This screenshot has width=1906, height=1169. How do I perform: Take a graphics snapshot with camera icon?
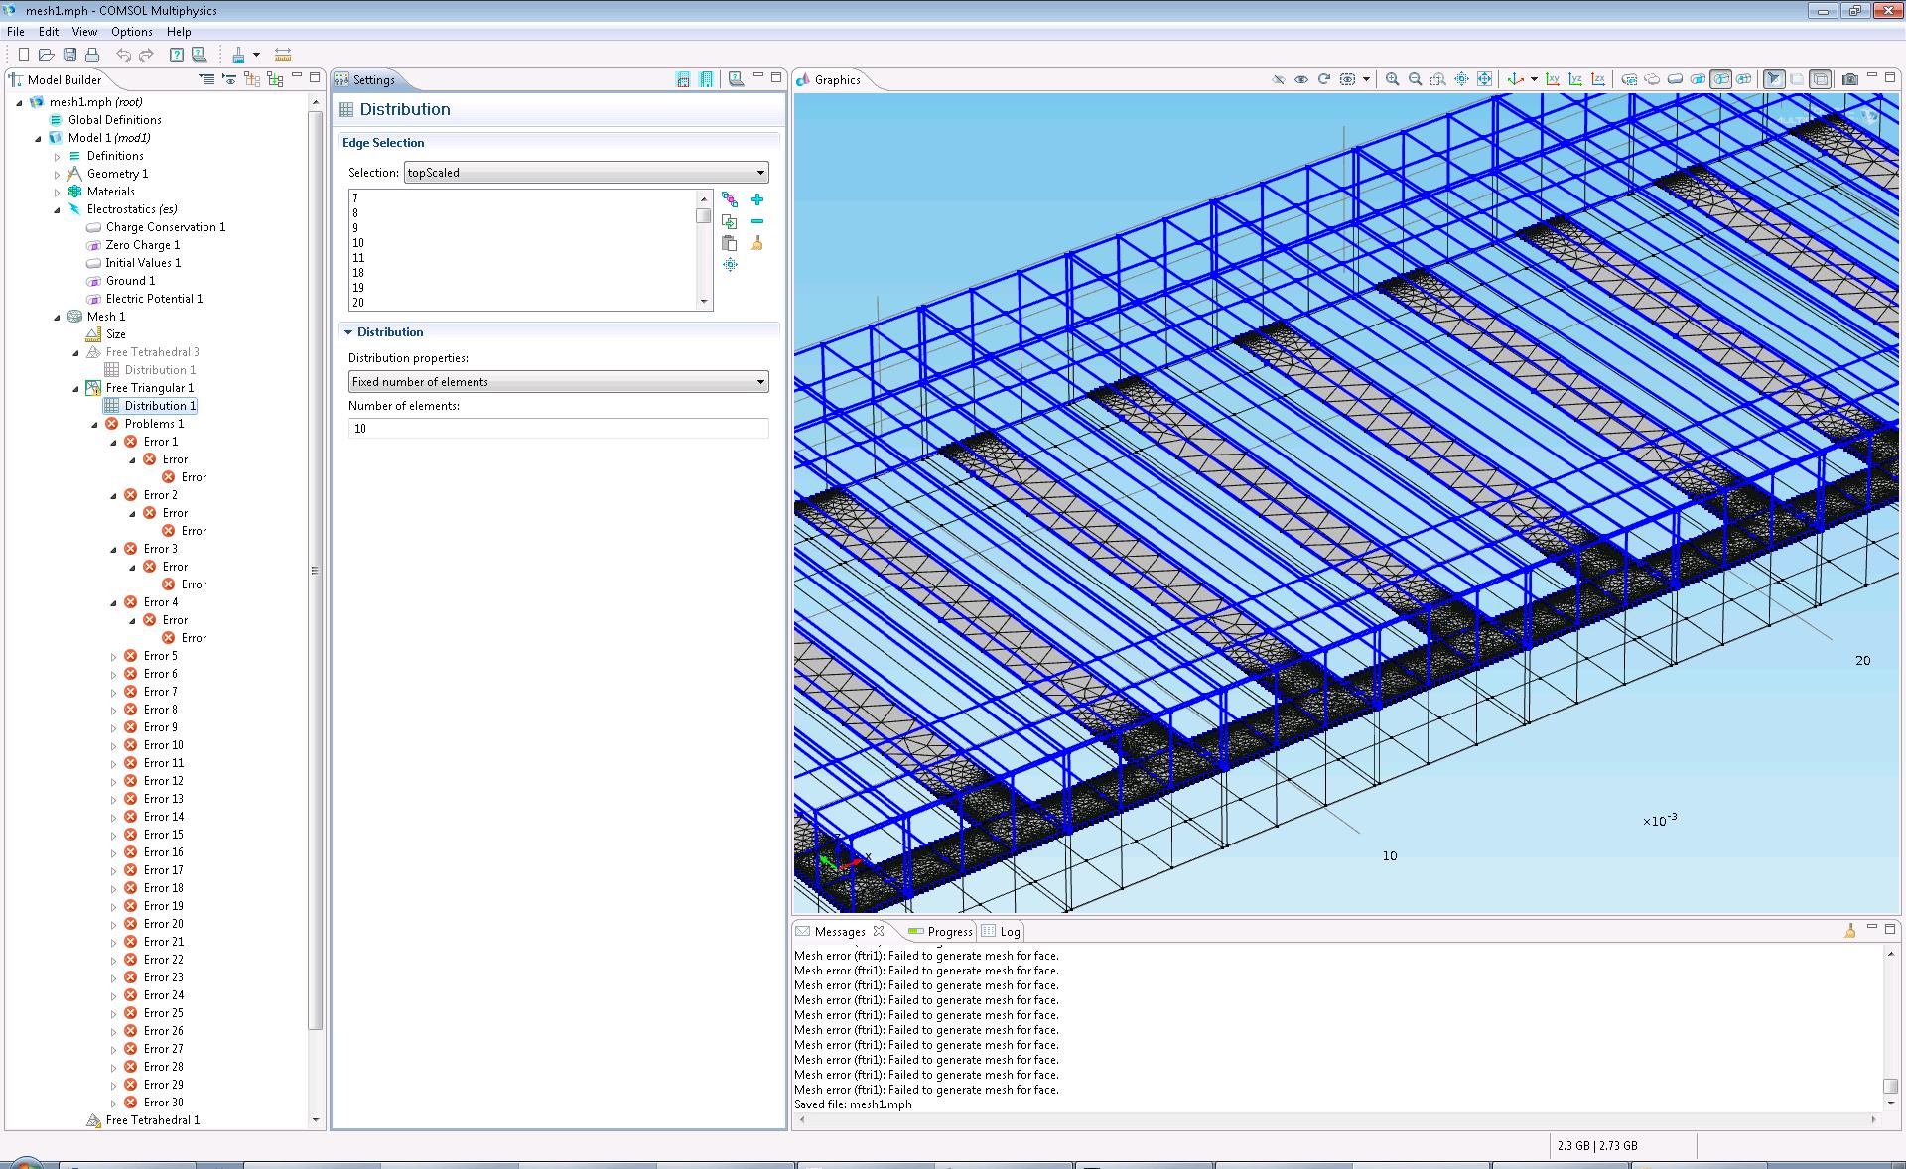pos(1849,79)
